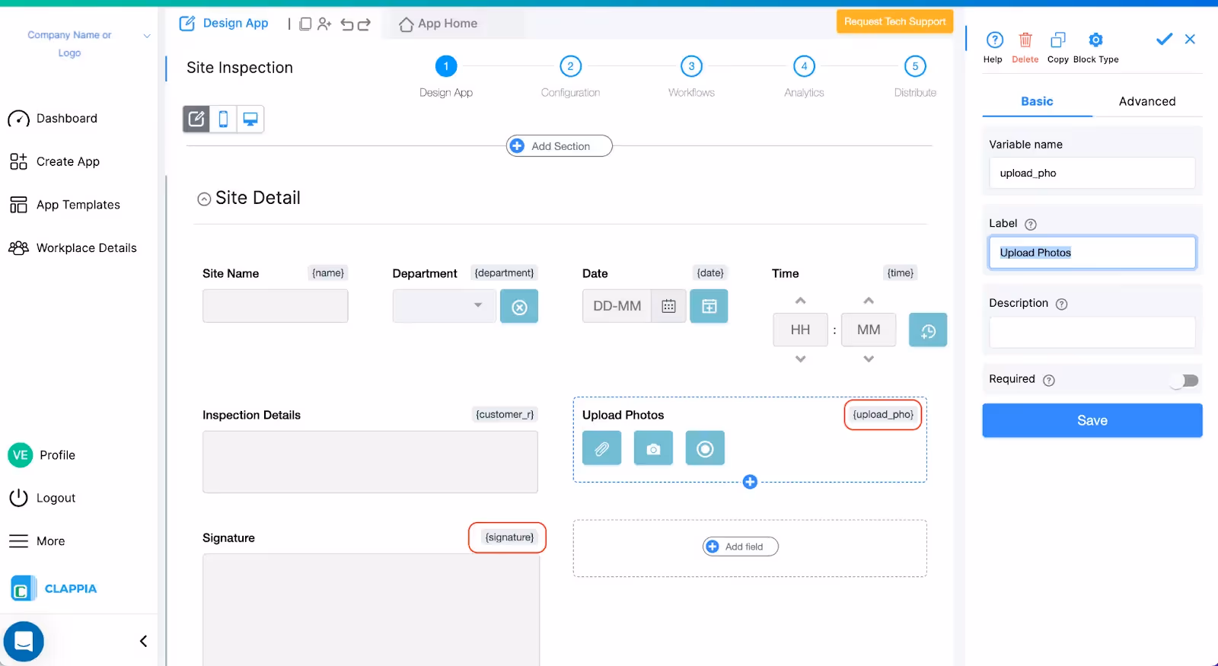
Task: Expand the Company Name dropdown chevron
Action: (x=147, y=36)
